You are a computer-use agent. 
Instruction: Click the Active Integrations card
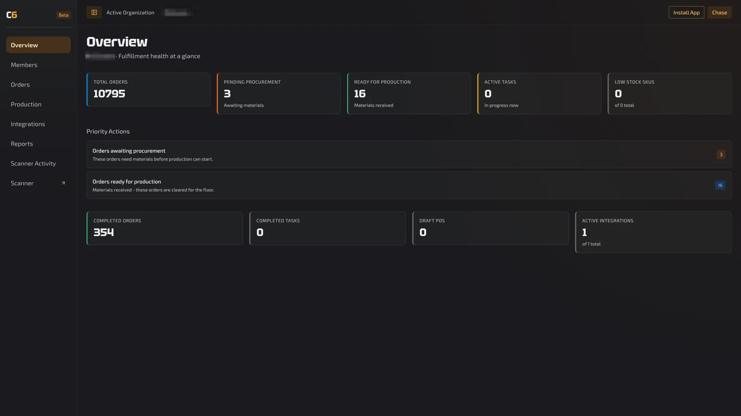pyautogui.click(x=653, y=232)
